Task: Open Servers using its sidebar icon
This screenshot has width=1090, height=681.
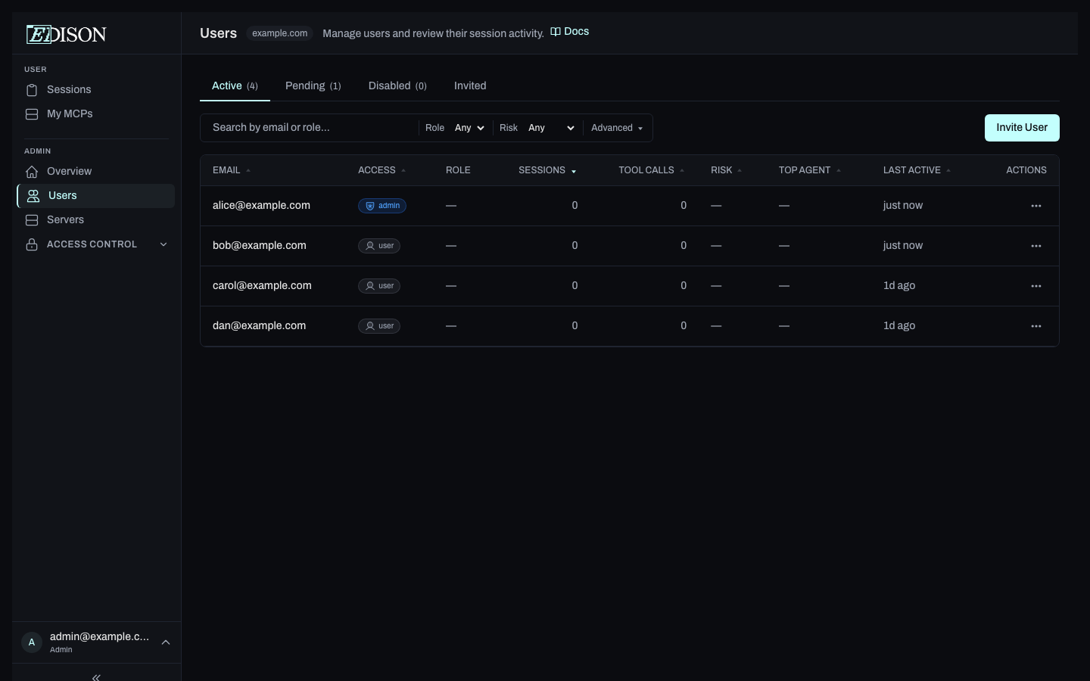Action: [x=32, y=220]
